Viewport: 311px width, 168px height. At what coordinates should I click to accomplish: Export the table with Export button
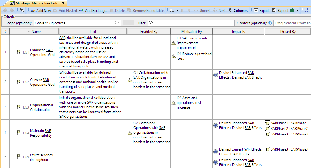click(x=262, y=10)
